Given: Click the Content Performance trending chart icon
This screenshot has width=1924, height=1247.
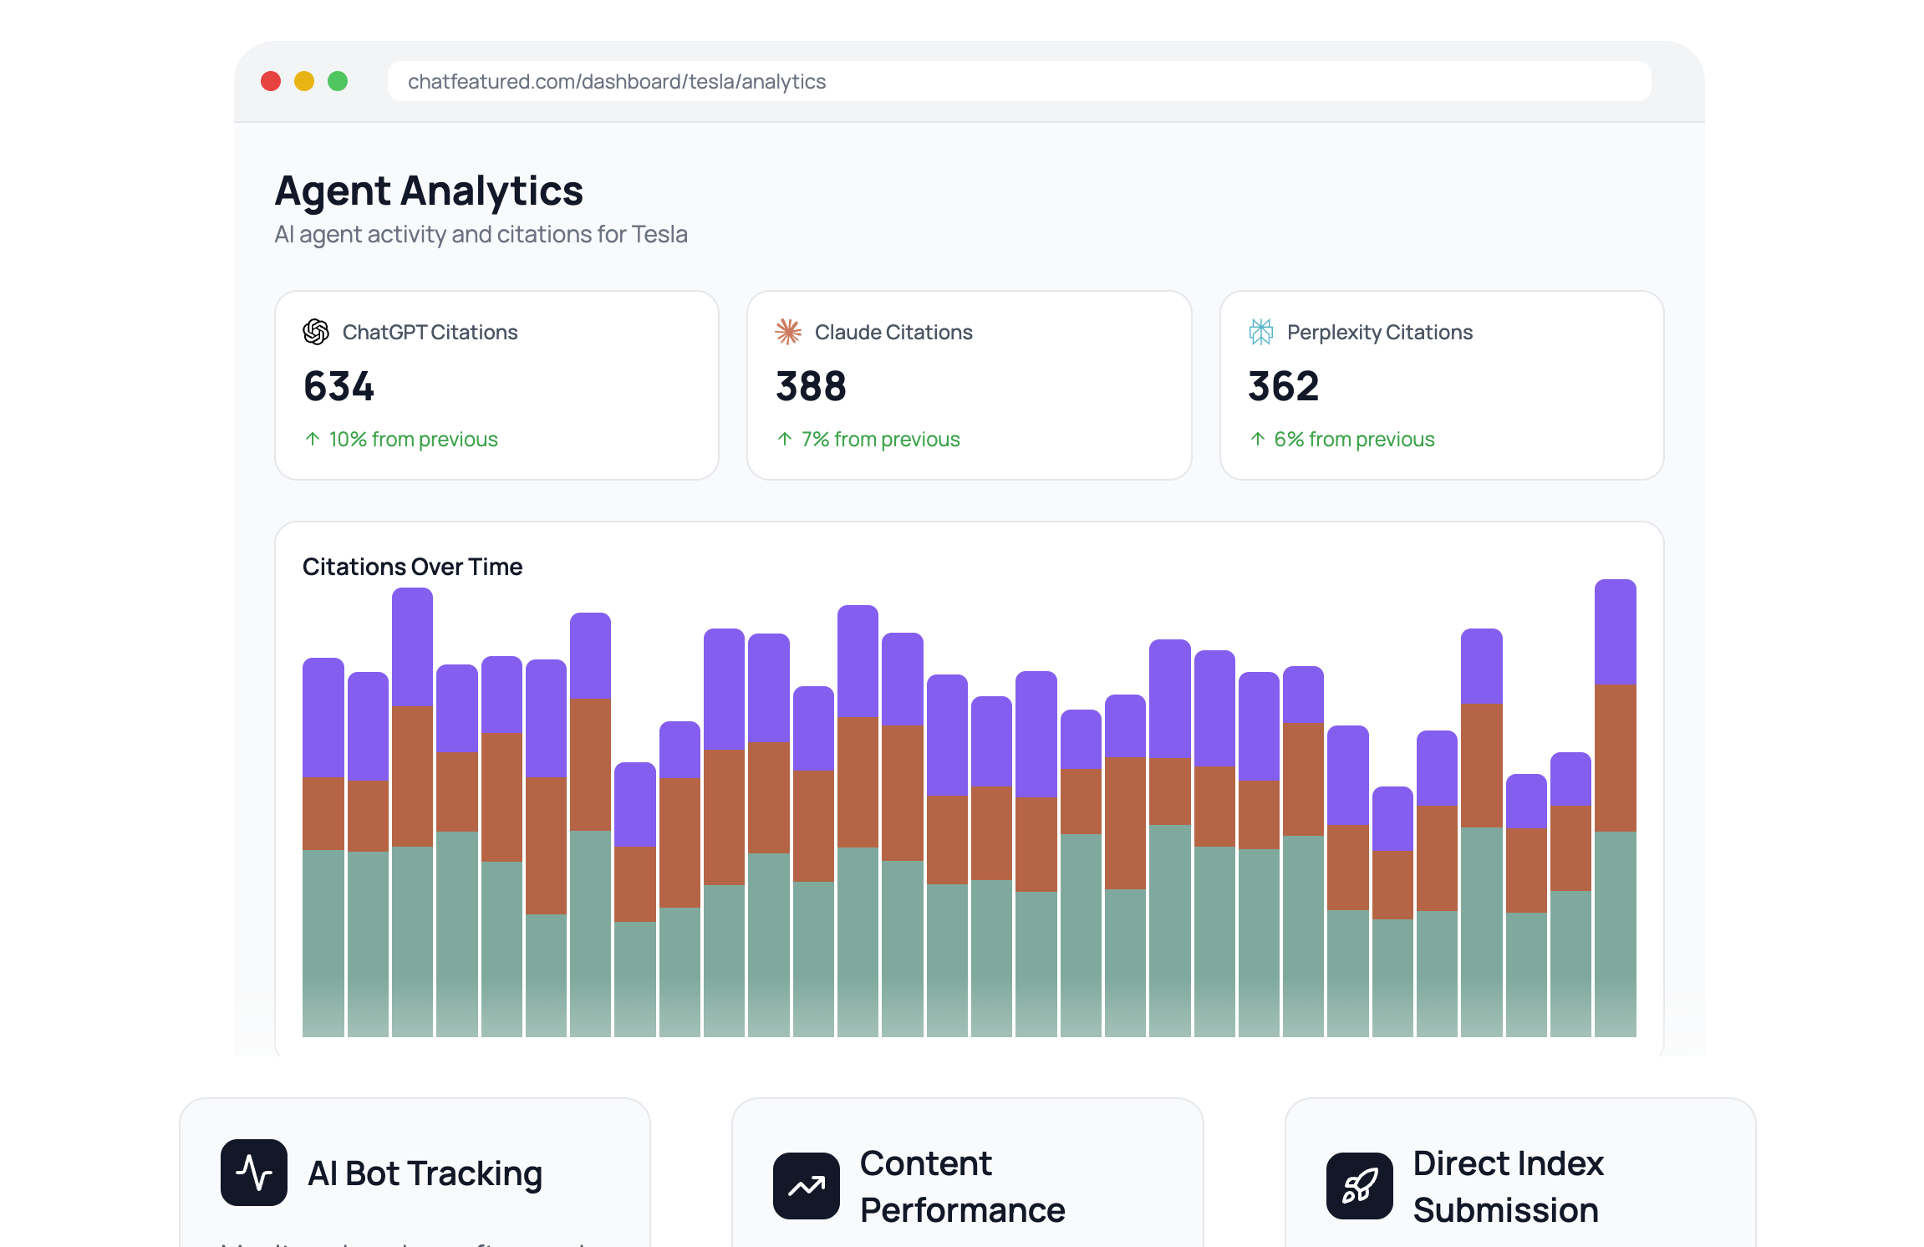Looking at the screenshot, I should tap(807, 1184).
